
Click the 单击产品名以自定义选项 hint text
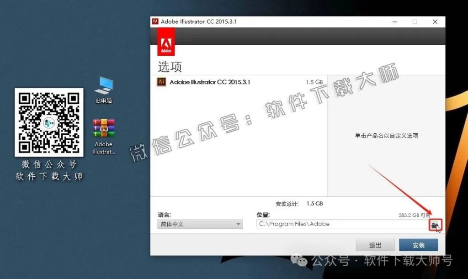click(x=386, y=136)
